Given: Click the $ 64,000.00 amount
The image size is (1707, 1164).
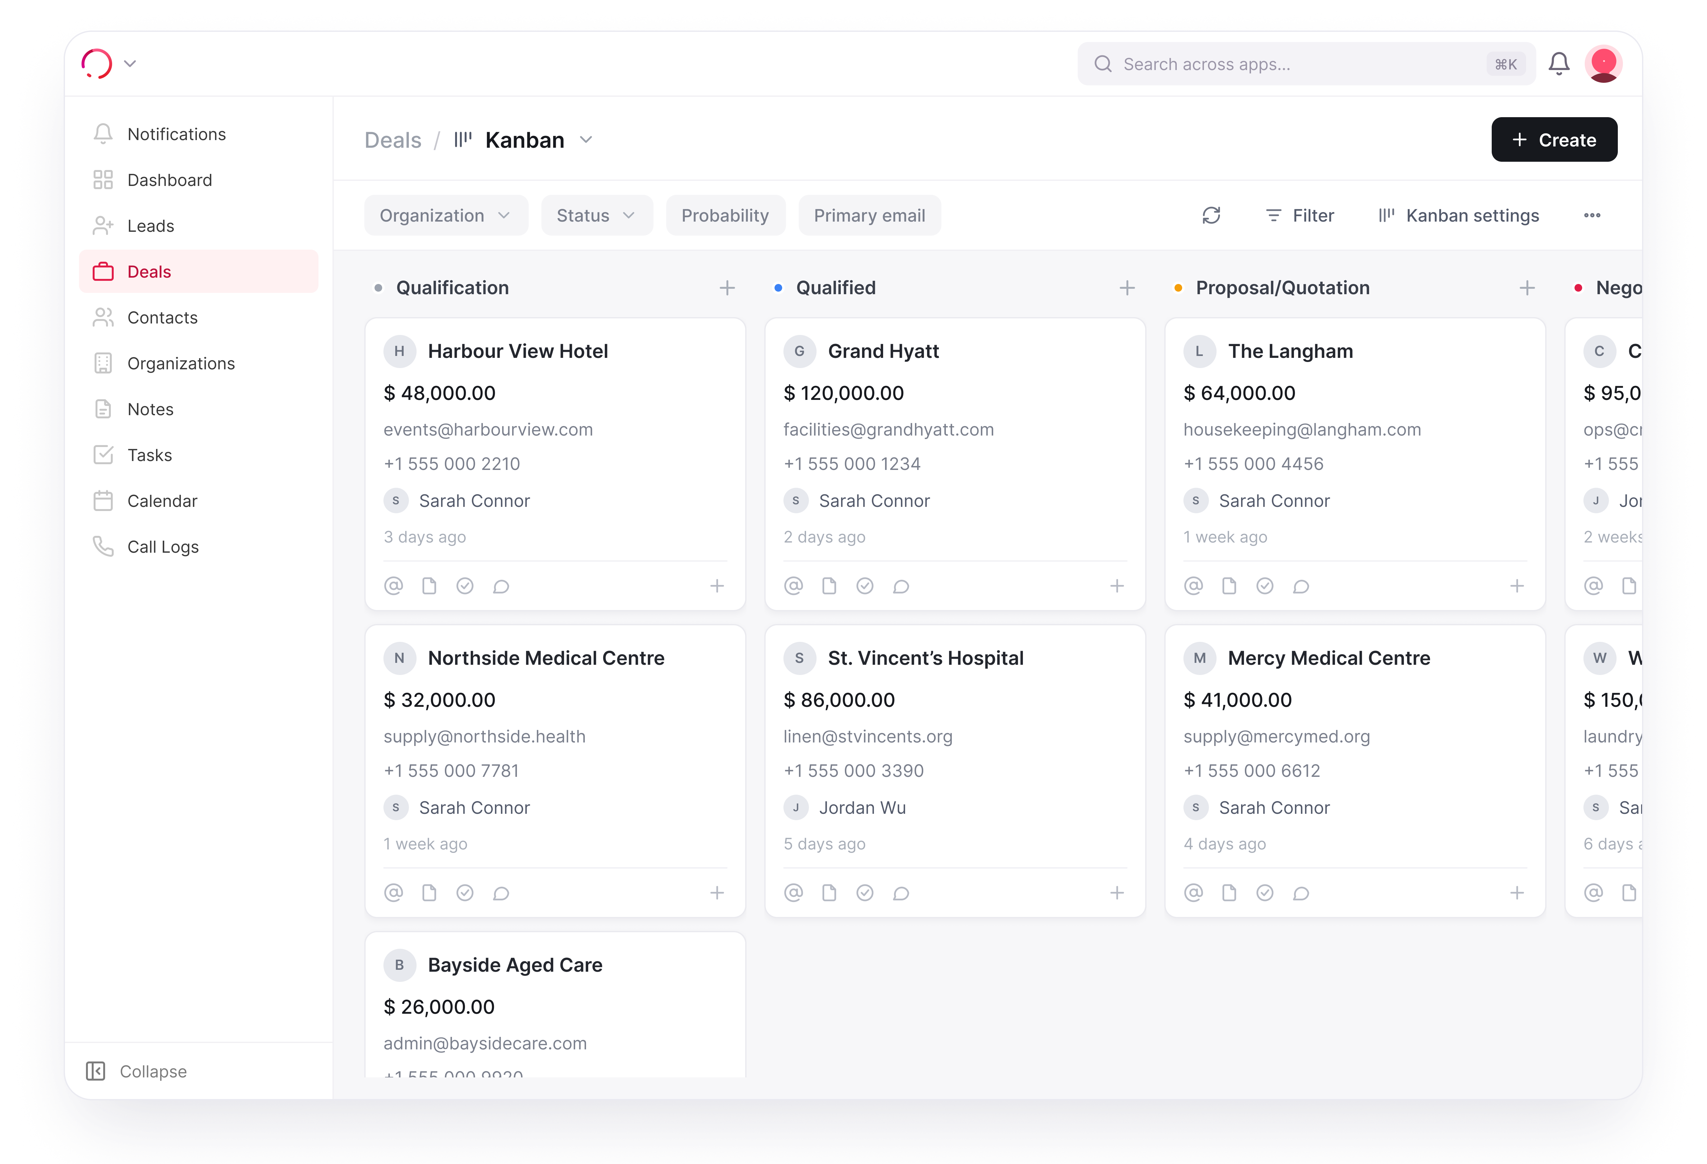Looking at the screenshot, I should [x=1239, y=393].
